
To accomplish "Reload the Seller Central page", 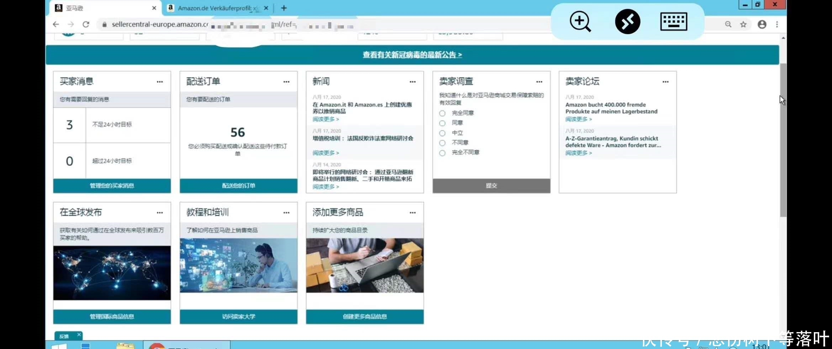I will pos(86,25).
